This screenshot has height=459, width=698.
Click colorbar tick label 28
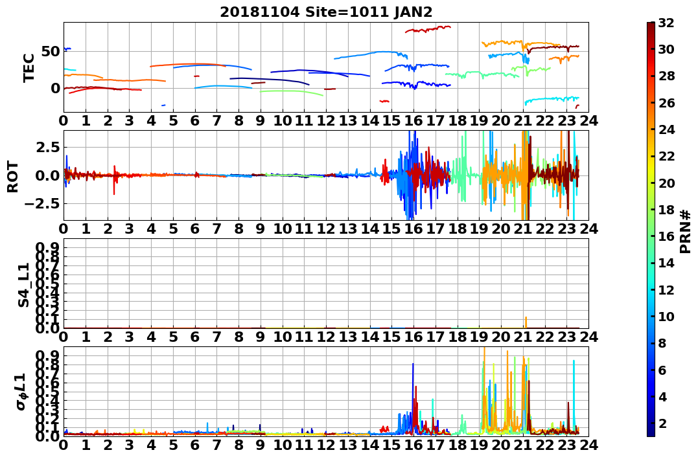[x=666, y=76]
